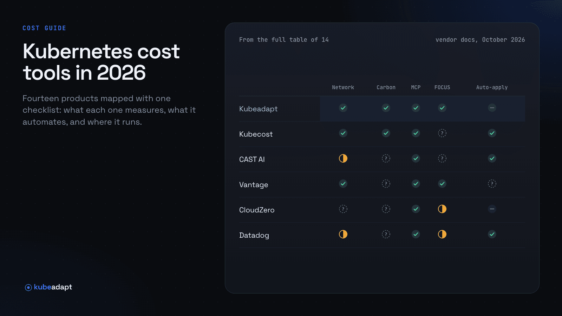Click Datadog's MCP check icon
Image resolution: width=562 pixels, height=316 pixels.
pos(416,234)
